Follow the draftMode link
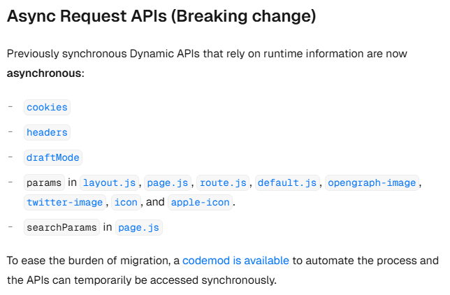 click(x=53, y=158)
